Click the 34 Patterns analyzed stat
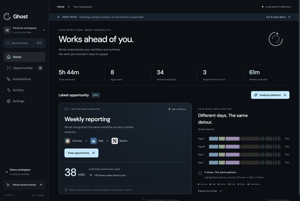The image size is (300, 201). [x=166, y=75]
